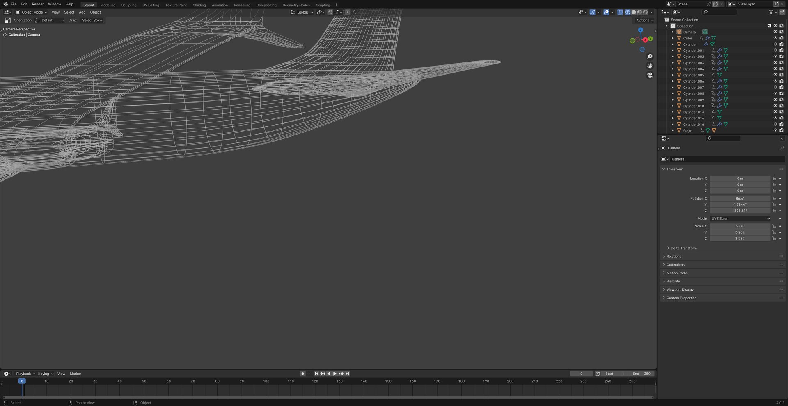Image resolution: width=788 pixels, height=406 pixels.
Task: Open the Render menu
Action: [38, 4]
